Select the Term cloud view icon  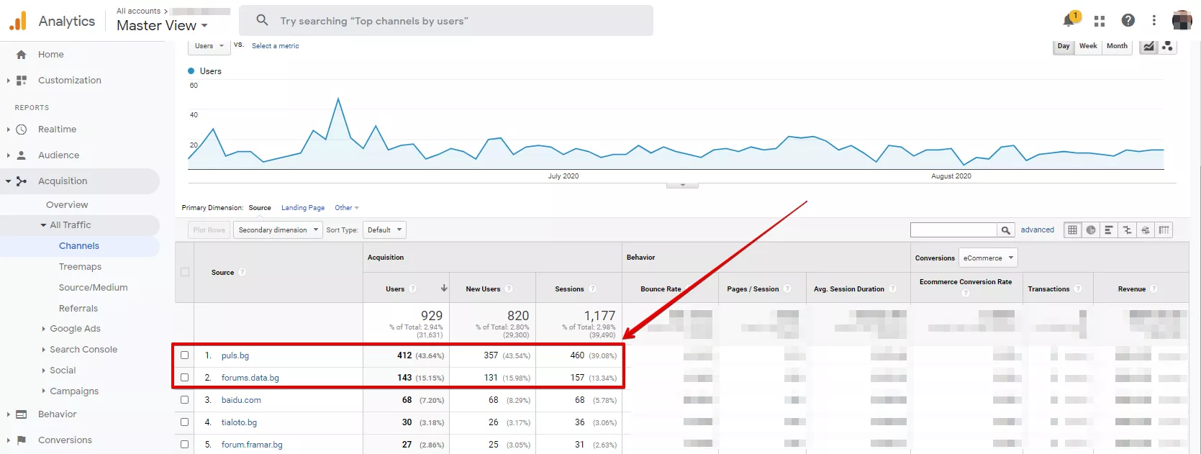pyautogui.click(x=1146, y=230)
